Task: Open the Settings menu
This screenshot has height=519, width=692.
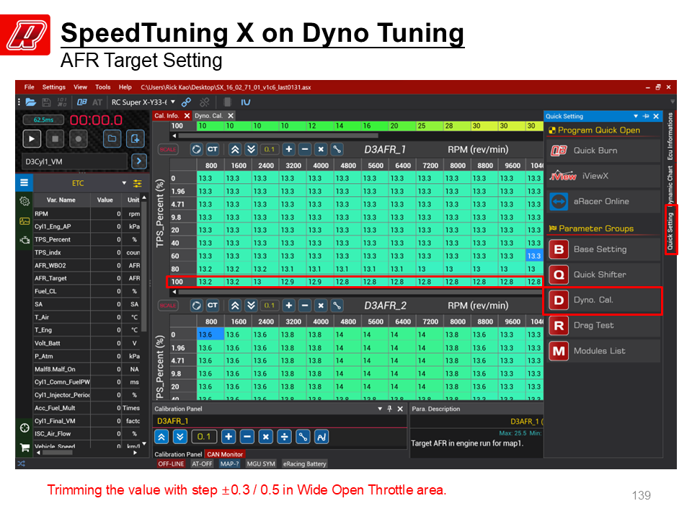Action: 54,87
